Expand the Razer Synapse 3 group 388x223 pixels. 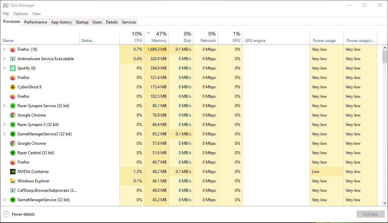click(4, 125)
